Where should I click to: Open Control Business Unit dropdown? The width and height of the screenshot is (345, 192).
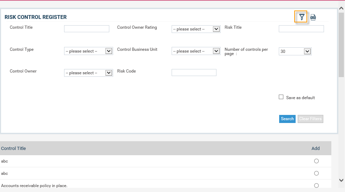[196, 51]
